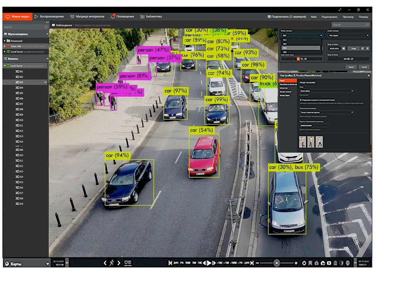Screen dimensions: 406x283
Task: Click the Cancel button in export panel
Action: (364, 67)
